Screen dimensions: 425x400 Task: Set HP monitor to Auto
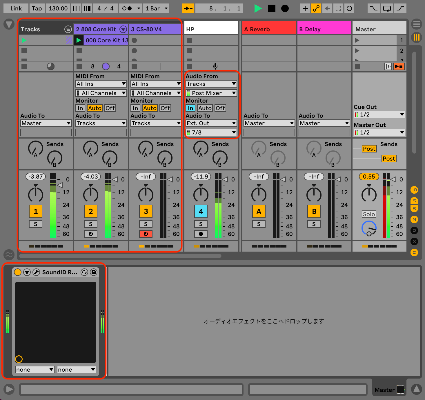coord(205,108)
